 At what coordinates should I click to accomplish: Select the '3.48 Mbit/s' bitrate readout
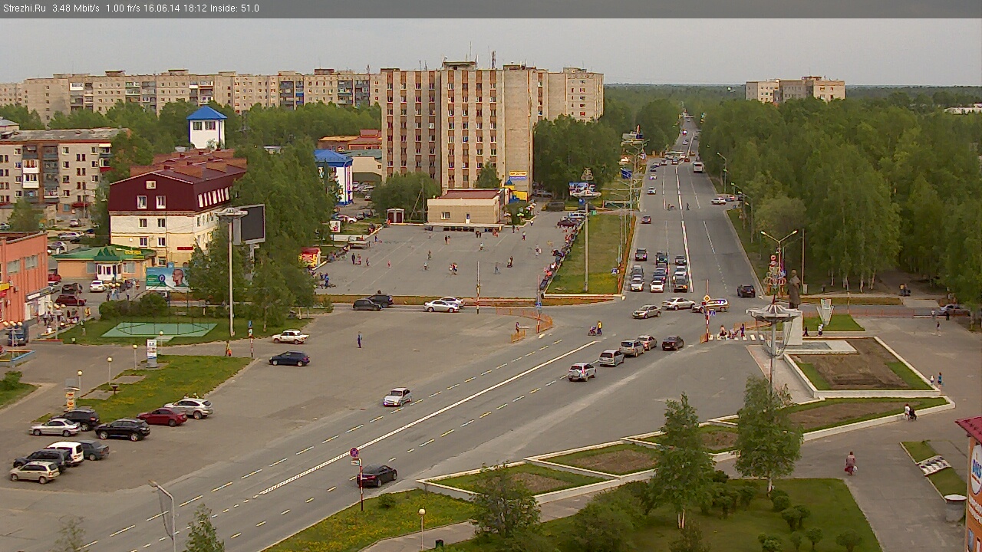point(76,8)
